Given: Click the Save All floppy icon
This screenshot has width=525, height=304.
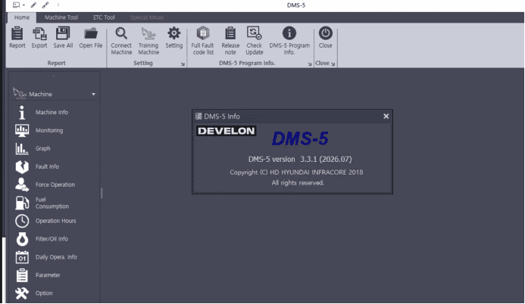Looking at the screenshot, I should coord(63,33).
